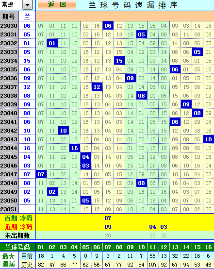Click the 近期 冷码 label
The image size is (214, 269).
pos(18,227)
